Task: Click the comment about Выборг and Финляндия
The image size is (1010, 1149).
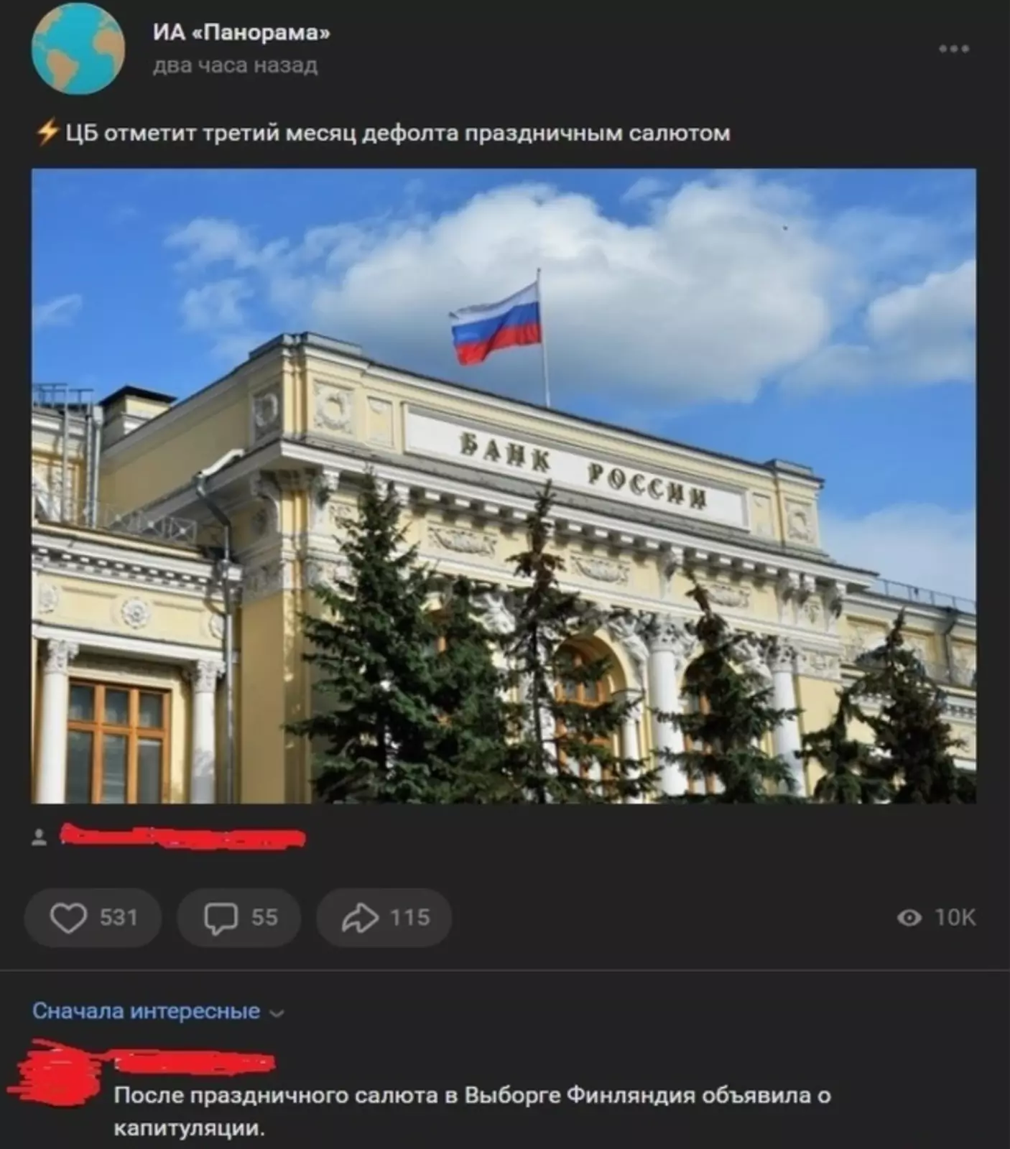Action: point(472,1111)
